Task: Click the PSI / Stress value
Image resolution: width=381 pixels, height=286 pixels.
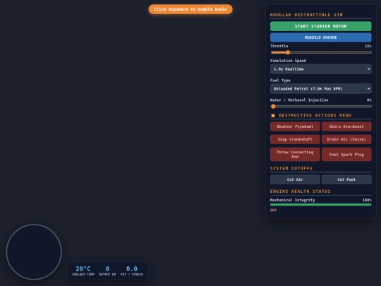Action: coord(132,269)
